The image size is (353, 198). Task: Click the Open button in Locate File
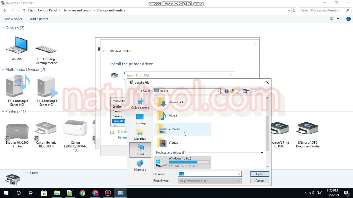click(260, 174)
